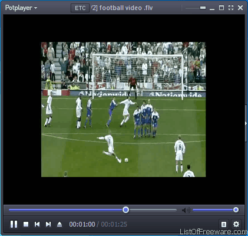Close the Potplayer window
248x236 pixels.
click(x=240, y=8)
